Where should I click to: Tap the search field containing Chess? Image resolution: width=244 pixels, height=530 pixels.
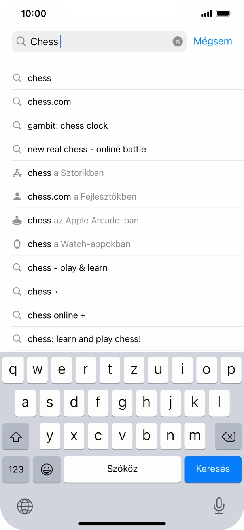point(99,42)
